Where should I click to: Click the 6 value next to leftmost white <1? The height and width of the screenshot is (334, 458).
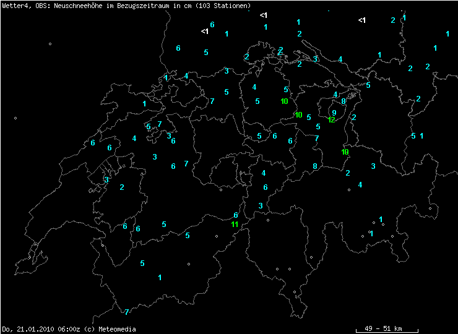(x=212, y=25)
